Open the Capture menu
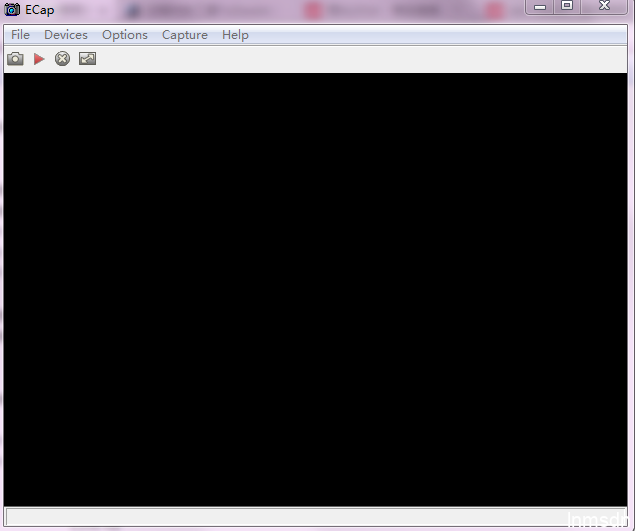Screen dimensions: 635x531 click(185, 35)
